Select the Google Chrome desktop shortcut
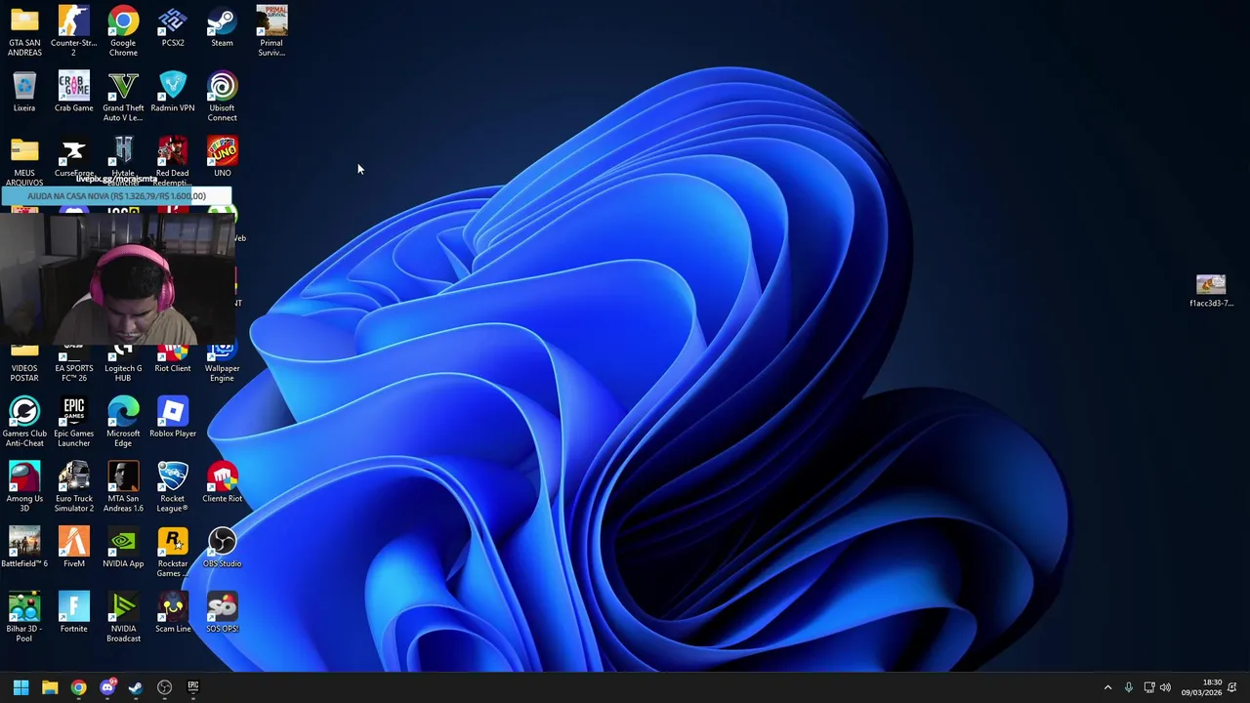Image resolution: width=1250 pixels, height=703 pixels. (123, 31)
